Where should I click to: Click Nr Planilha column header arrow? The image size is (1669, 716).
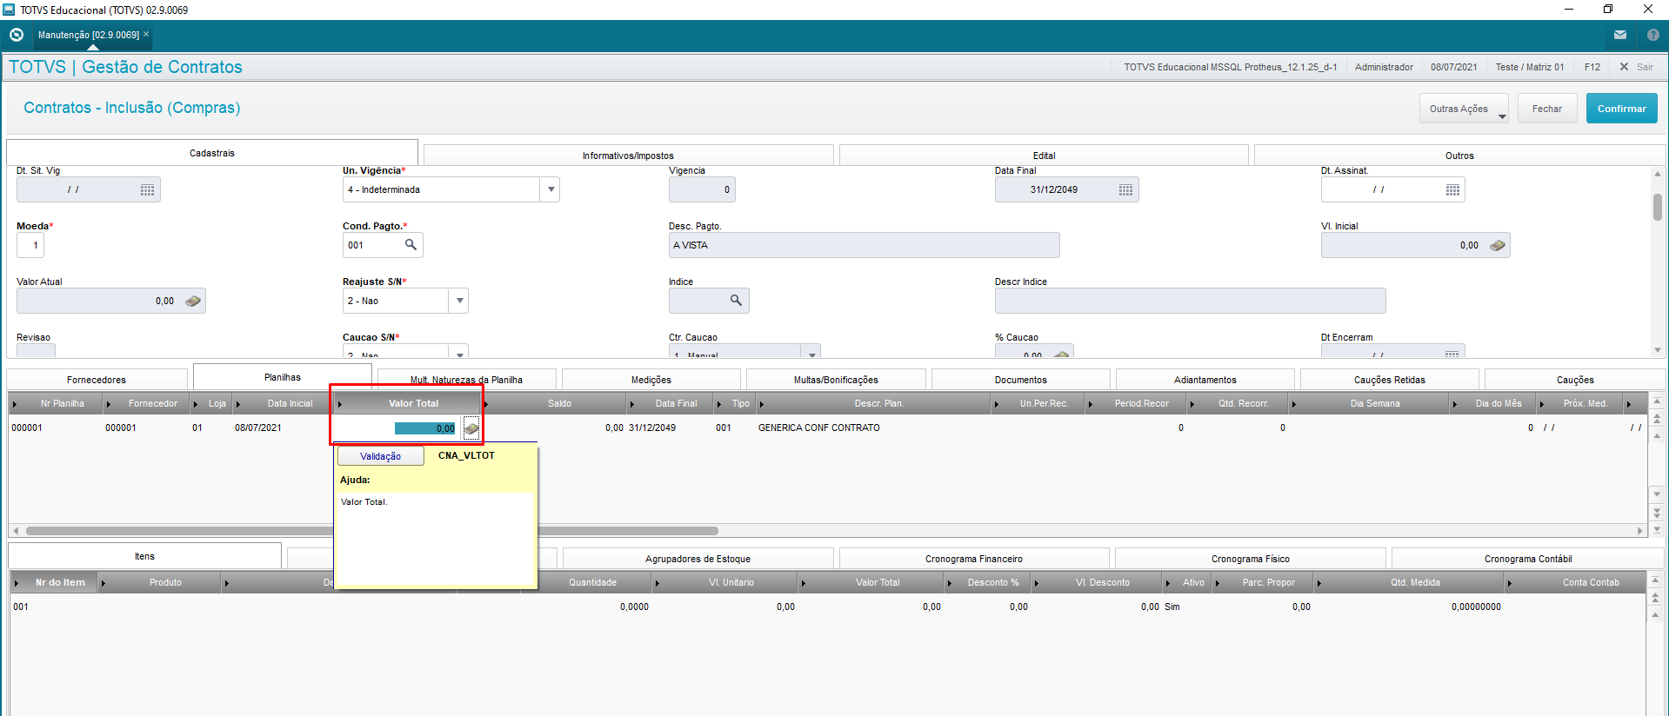pyautogui.click(x=15, y=403)
